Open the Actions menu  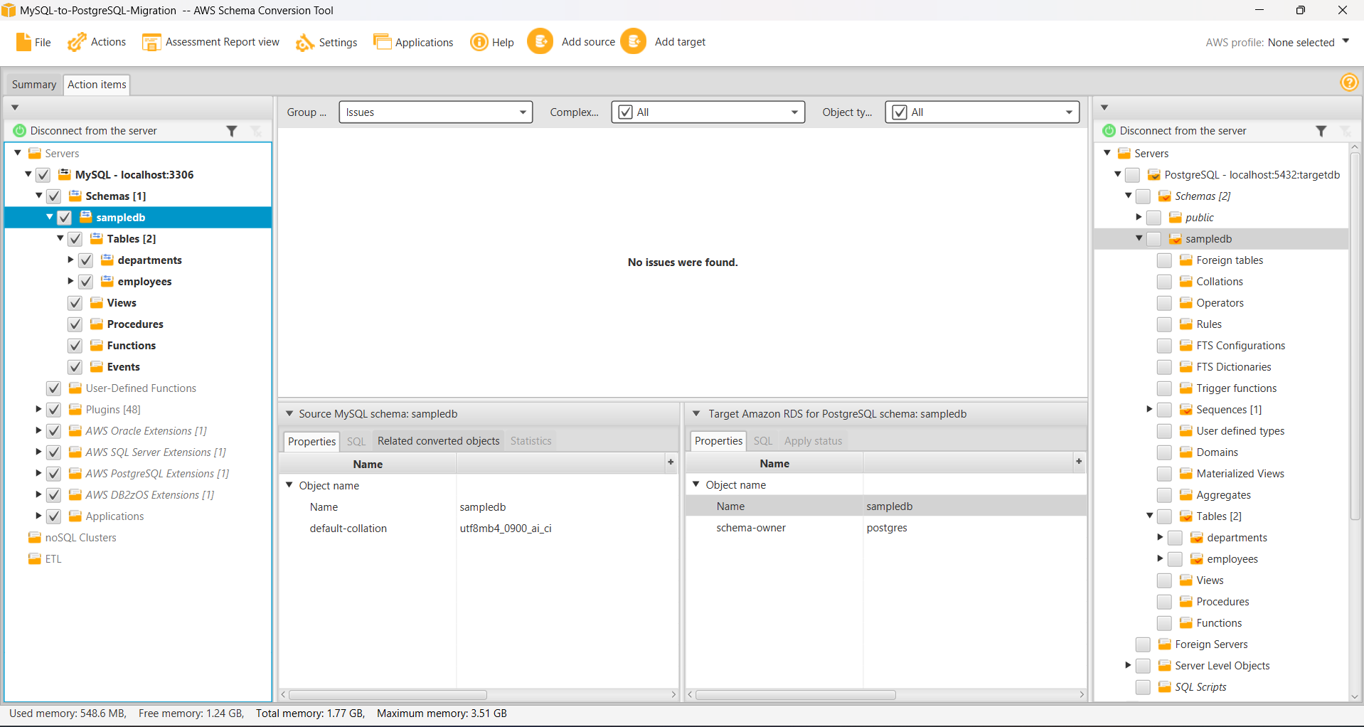tap(96, 41)
